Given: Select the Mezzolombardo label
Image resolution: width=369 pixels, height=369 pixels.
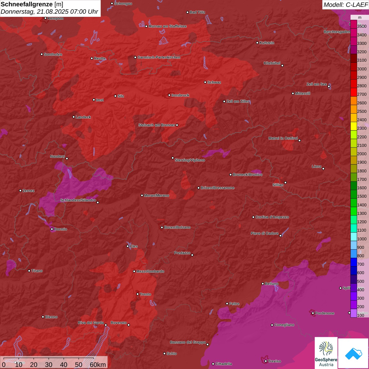Looking at the screenshot, I should tap(150, 271).
